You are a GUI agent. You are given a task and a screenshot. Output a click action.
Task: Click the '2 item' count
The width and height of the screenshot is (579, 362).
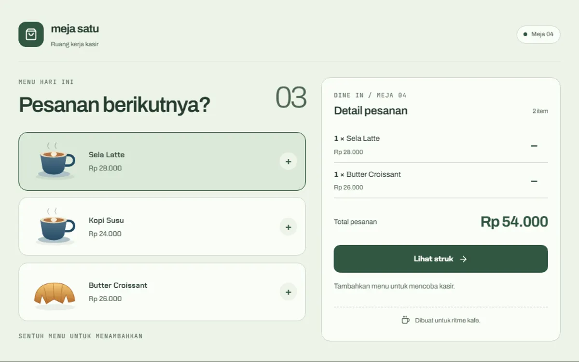click(x=540, y=111)
